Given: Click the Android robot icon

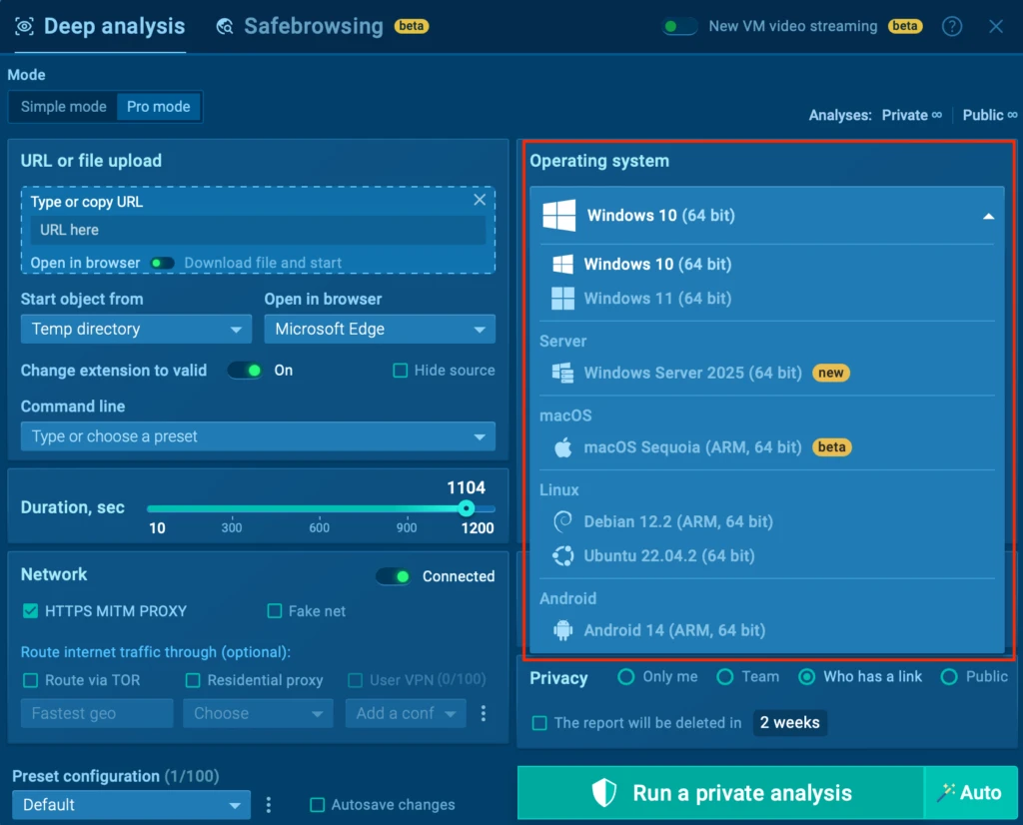Looking at the screenshot, I should pyautogui.click(x=562, y=630).
